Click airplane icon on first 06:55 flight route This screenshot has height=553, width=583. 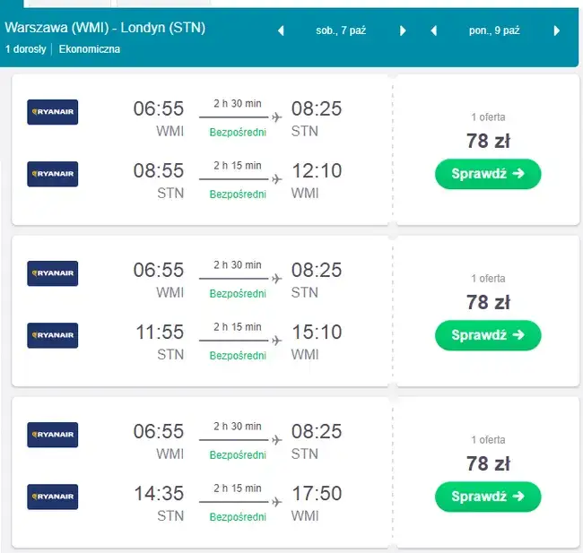coord(276,117)
